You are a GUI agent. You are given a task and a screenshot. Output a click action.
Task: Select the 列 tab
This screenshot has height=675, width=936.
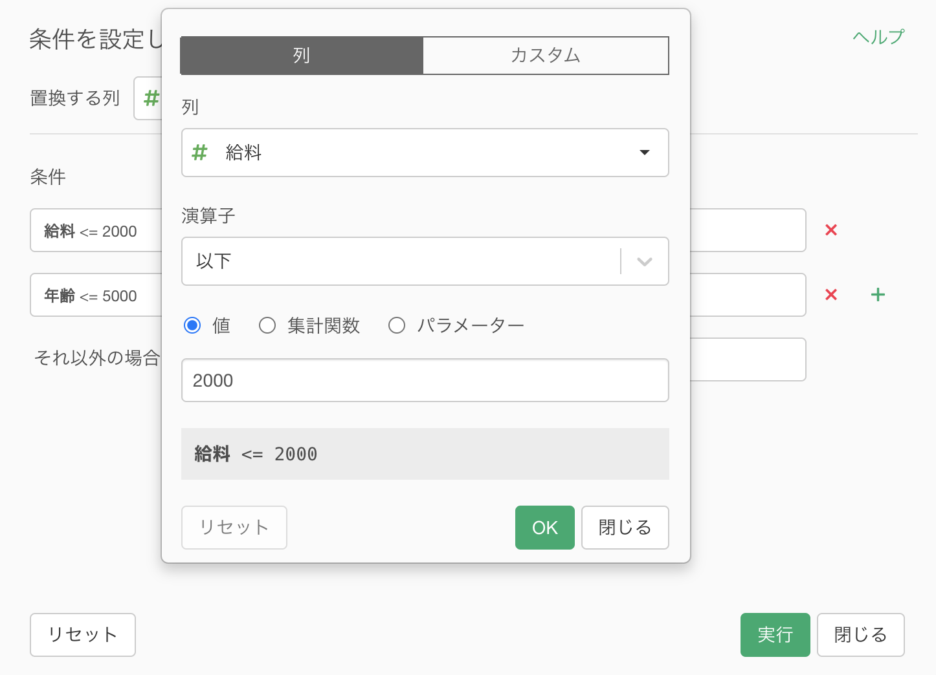tap(302, 56)
